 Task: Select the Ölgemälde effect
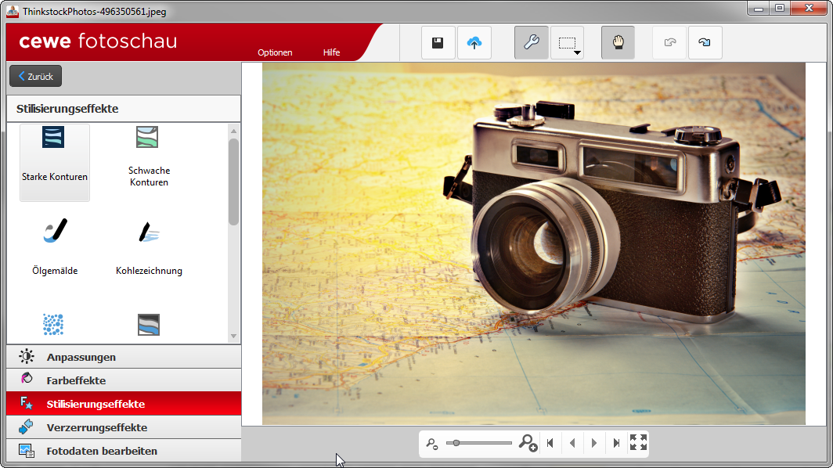click(x=55, y=247)
